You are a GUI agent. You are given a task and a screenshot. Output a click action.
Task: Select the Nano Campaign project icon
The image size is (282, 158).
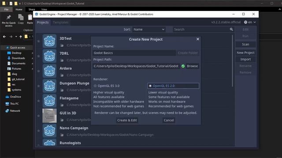pos(49,131)
